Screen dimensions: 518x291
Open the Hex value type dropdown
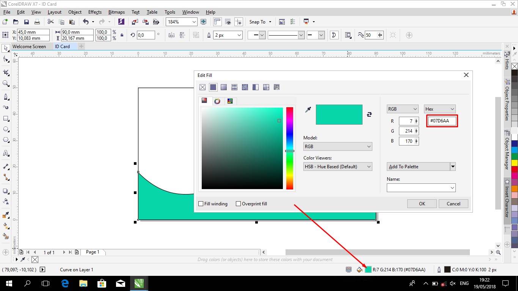click(x=440, y=109)
